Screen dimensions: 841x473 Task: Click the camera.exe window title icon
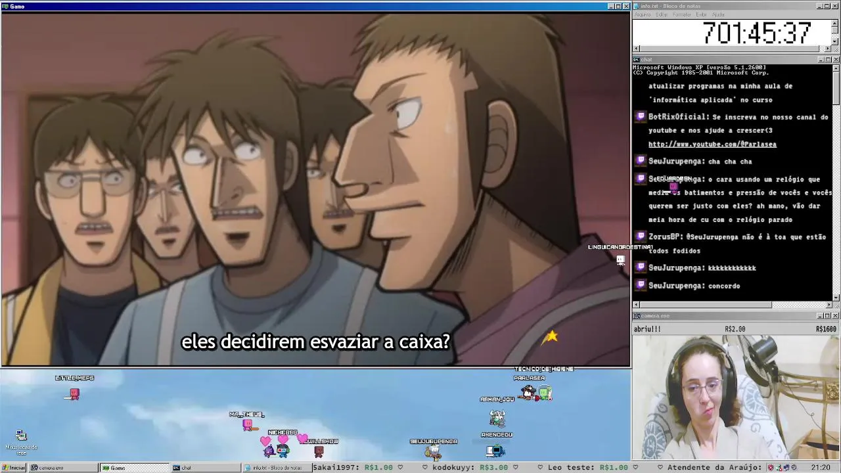click(637, 316)
